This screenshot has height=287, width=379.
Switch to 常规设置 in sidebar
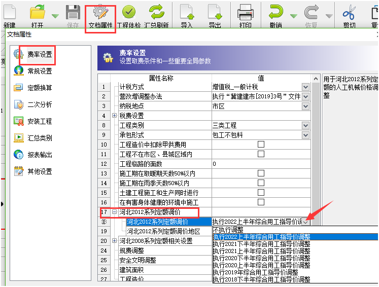[40, 71]
